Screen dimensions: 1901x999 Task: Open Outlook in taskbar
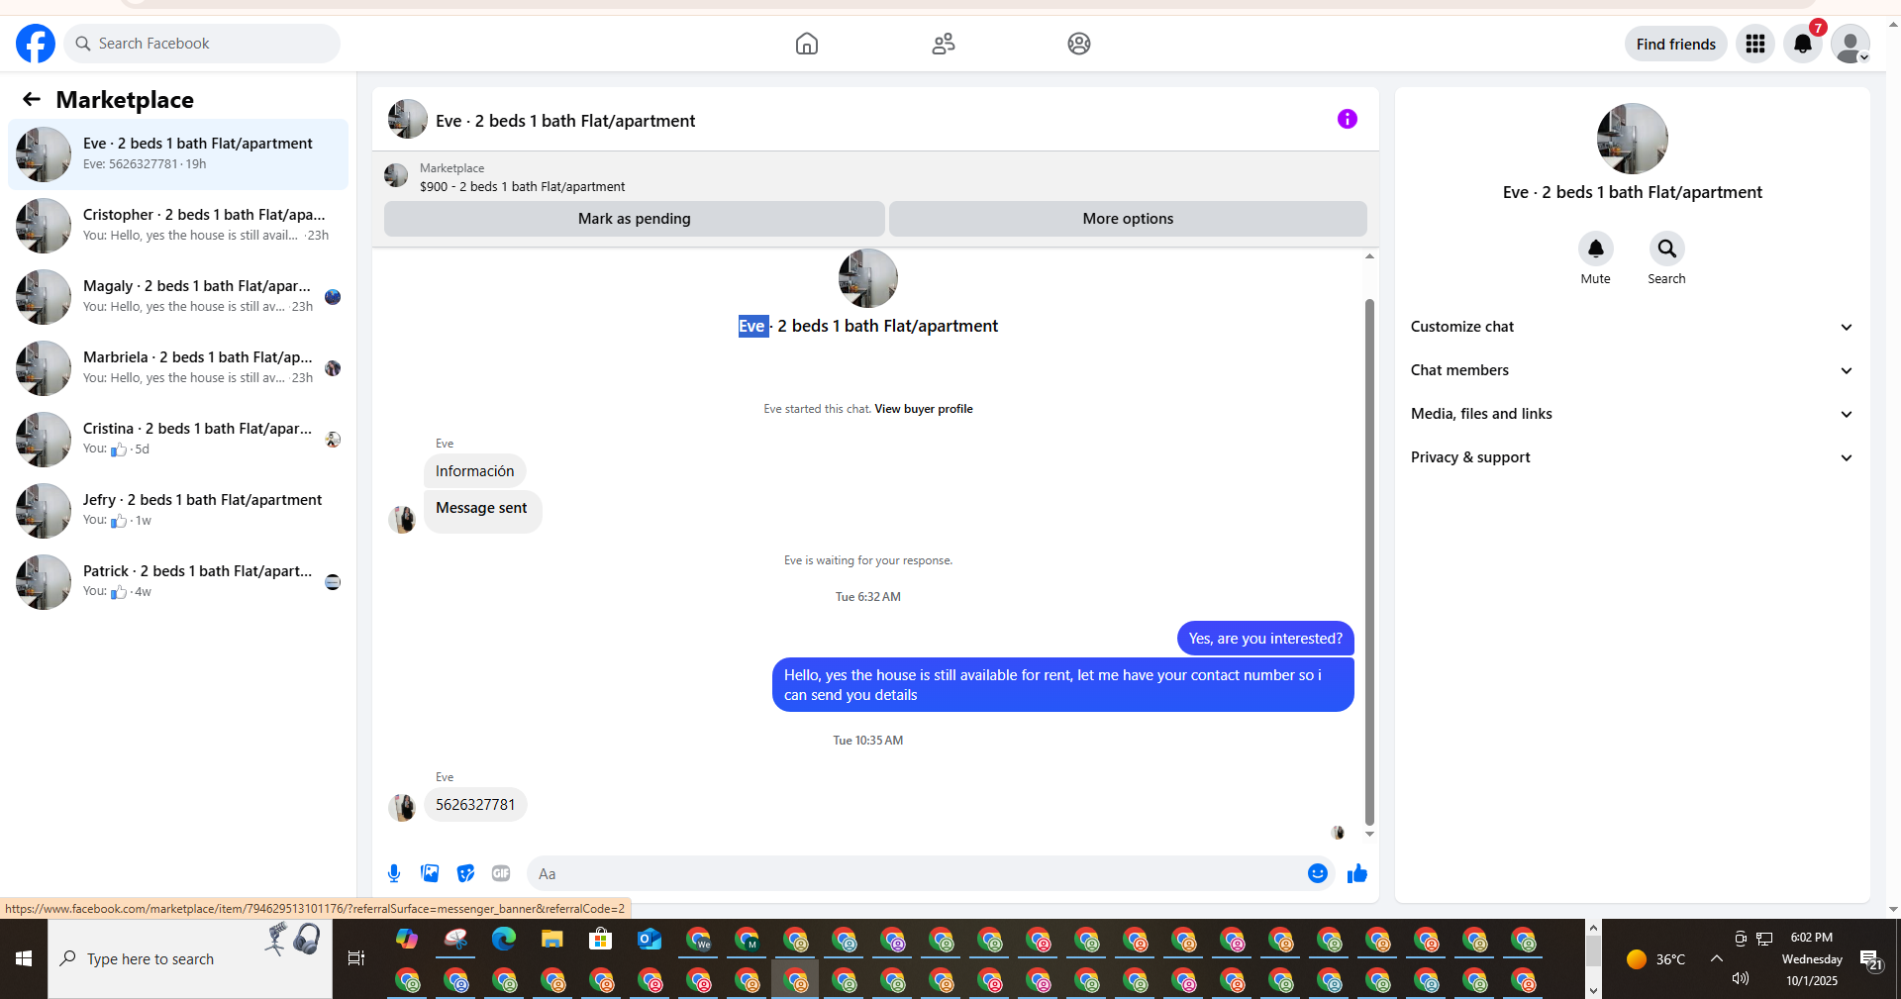click(x=650, y=939)
